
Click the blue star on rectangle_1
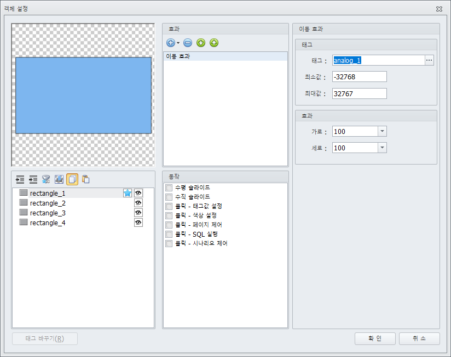tap(128, 193)
